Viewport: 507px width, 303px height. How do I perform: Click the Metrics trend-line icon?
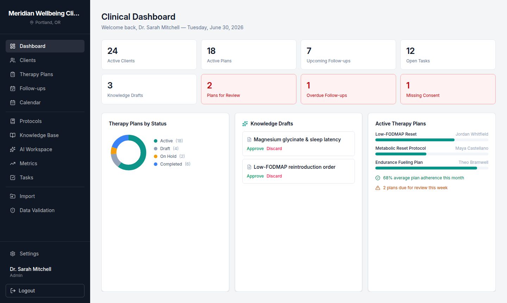(x=13, y=163)
